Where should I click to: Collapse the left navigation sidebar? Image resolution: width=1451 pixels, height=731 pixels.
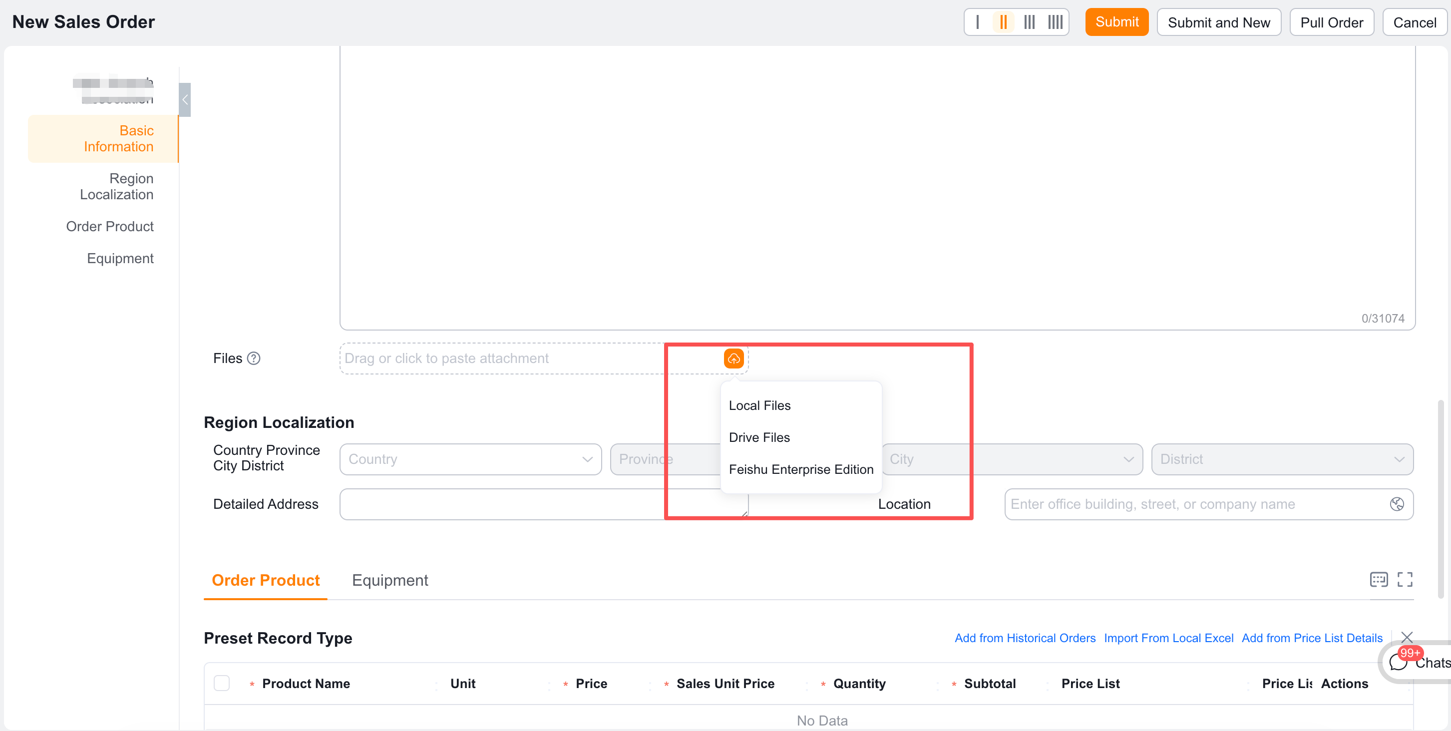[185, 99]
